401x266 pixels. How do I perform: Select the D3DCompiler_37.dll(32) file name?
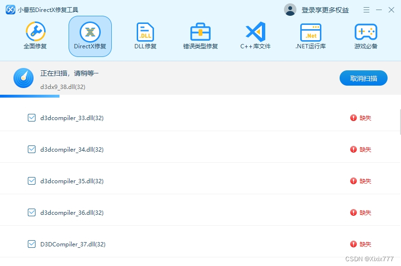pos(73,244)
